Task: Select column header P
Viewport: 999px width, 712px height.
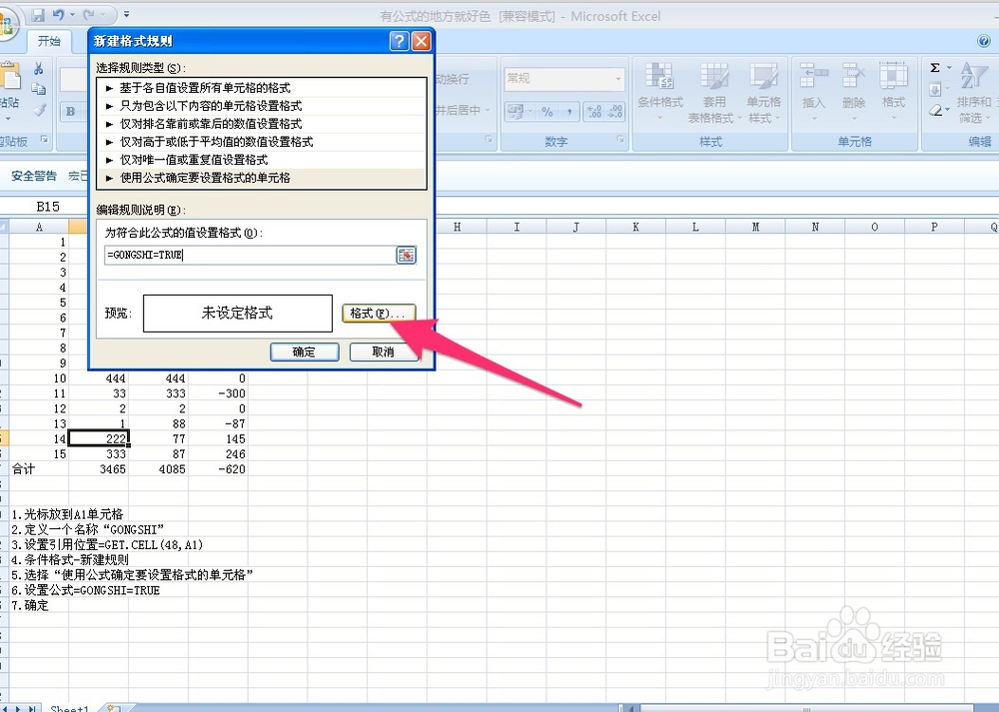Action: click(x=934, y=227)
